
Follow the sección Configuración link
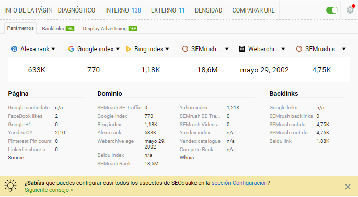239,183
